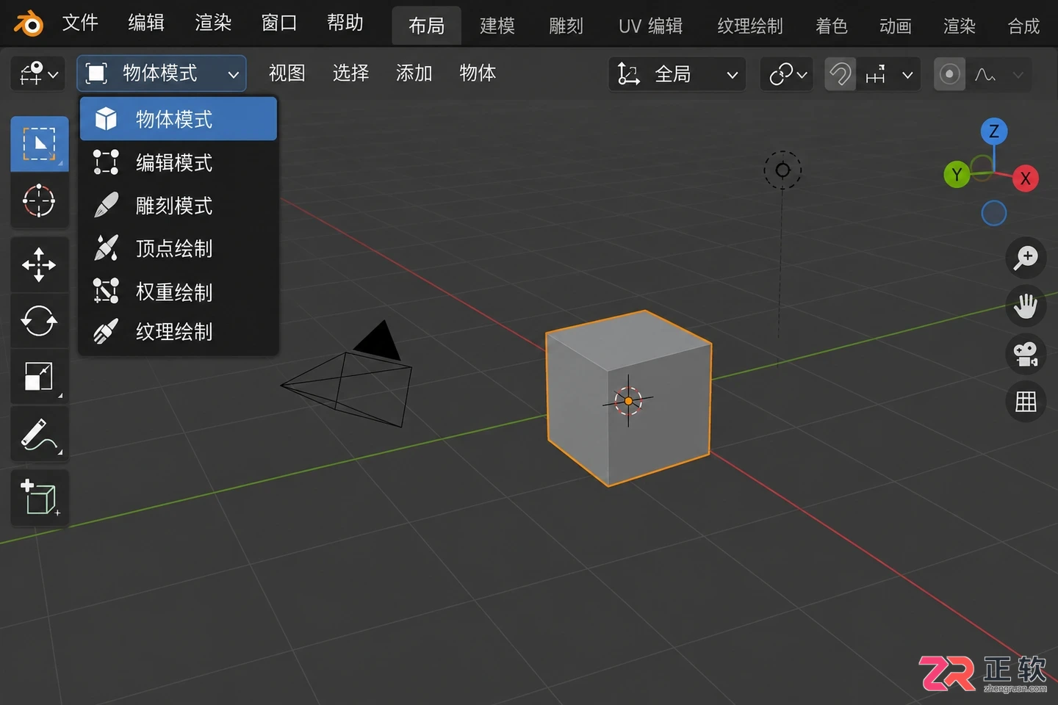Switch to the UV 编辑 workspace tab

[x=651, y=26]
